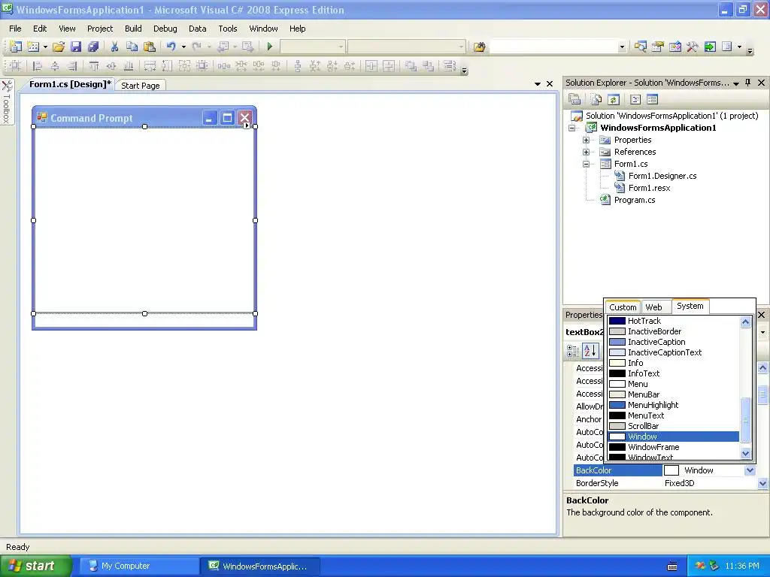This screenshot has width=770, height=577.
Task: Click the New Project toolbar icon
Action: click(16, 47)
